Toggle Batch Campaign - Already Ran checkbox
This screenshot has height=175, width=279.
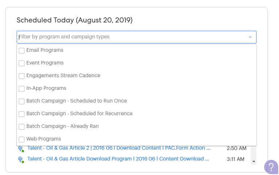pyautogui.click(x=21, y=127)
